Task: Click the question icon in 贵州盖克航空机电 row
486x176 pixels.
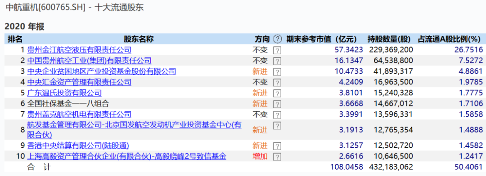Action: tap(277, 115)
